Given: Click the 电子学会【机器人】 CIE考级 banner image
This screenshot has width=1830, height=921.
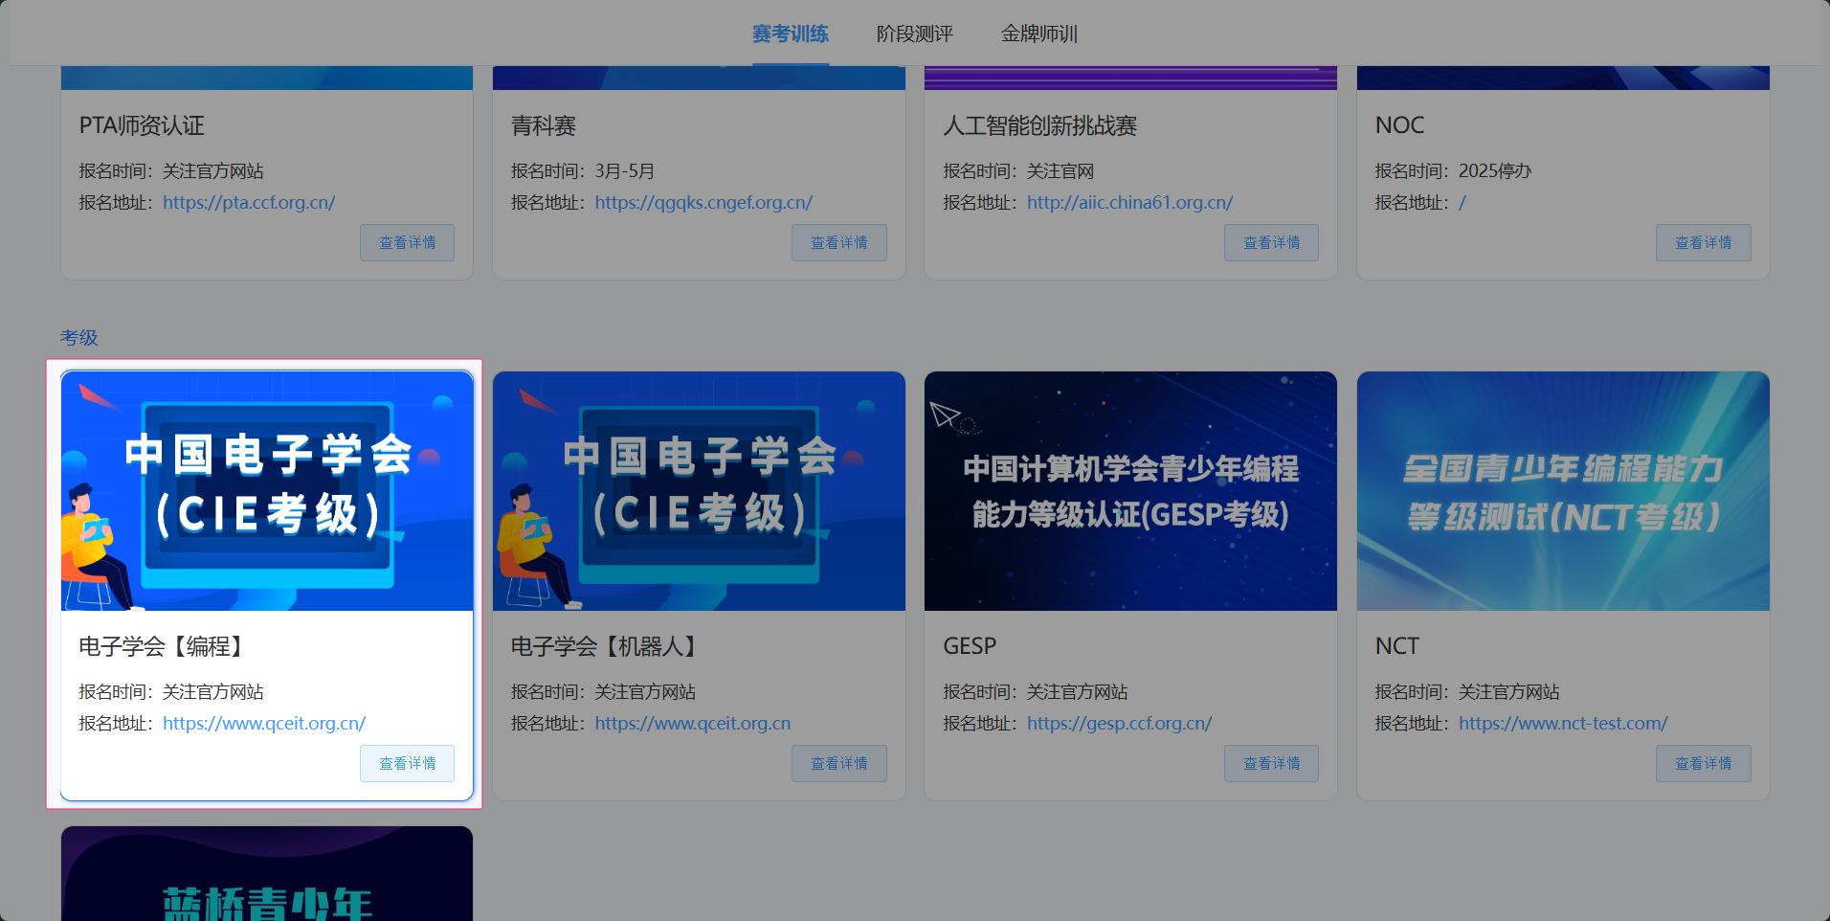Looking at the screenshot, I should click(699, 491).
